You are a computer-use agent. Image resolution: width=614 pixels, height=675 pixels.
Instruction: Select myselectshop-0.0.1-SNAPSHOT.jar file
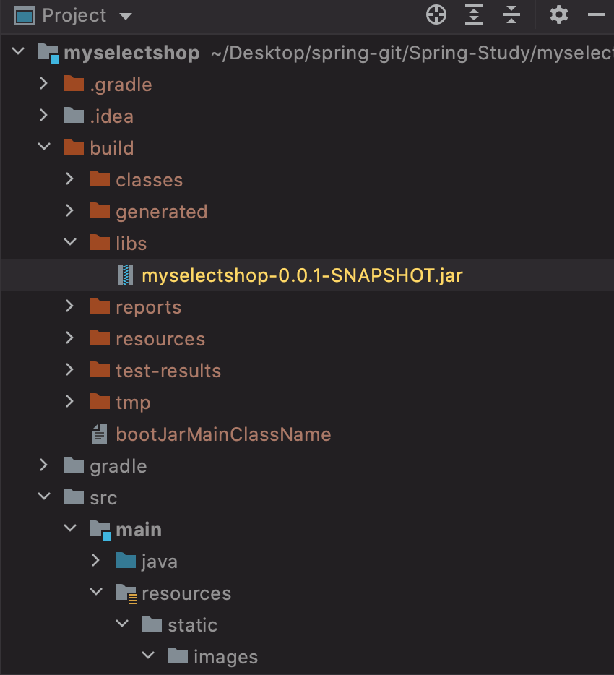point(302,275)
